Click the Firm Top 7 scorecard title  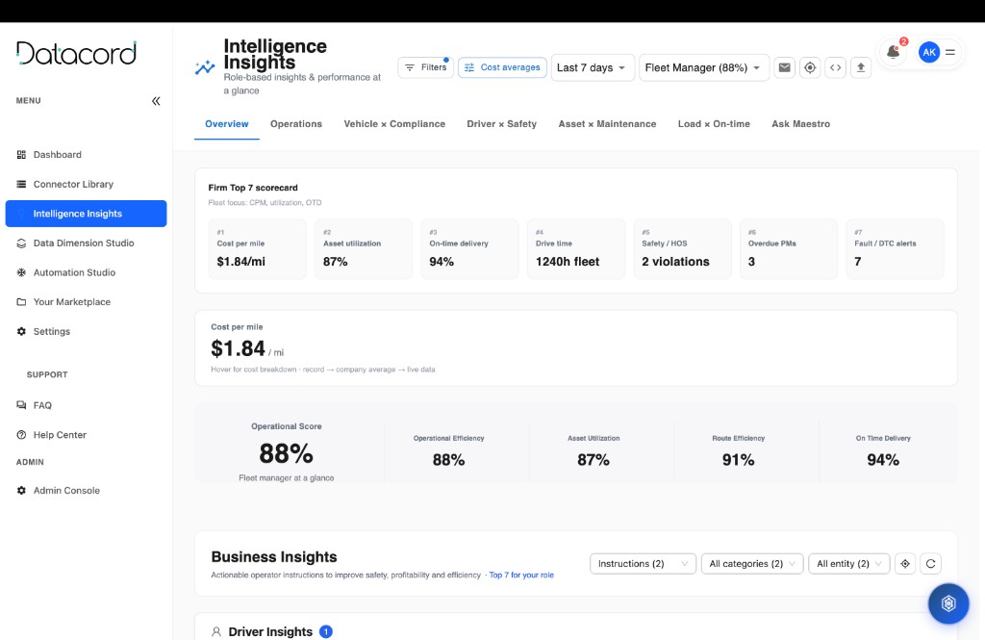[253, 188]
